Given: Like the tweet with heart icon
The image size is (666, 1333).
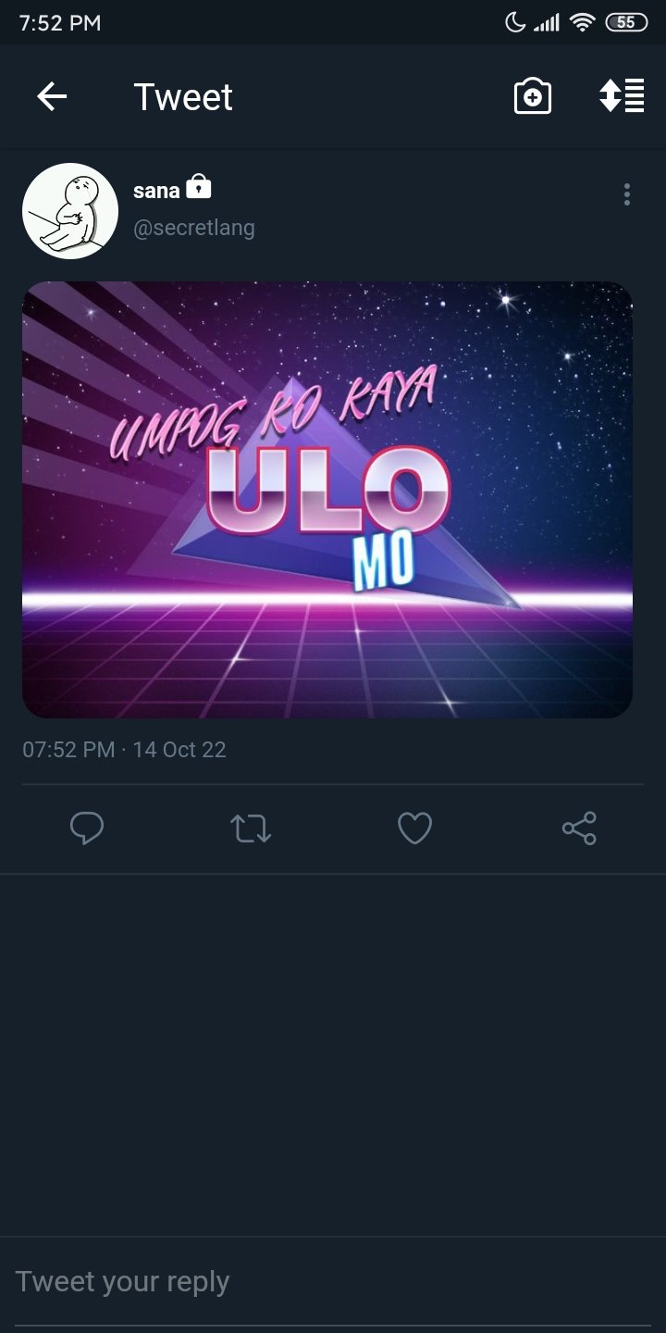Looking at the screenshot, I should 414,828.
